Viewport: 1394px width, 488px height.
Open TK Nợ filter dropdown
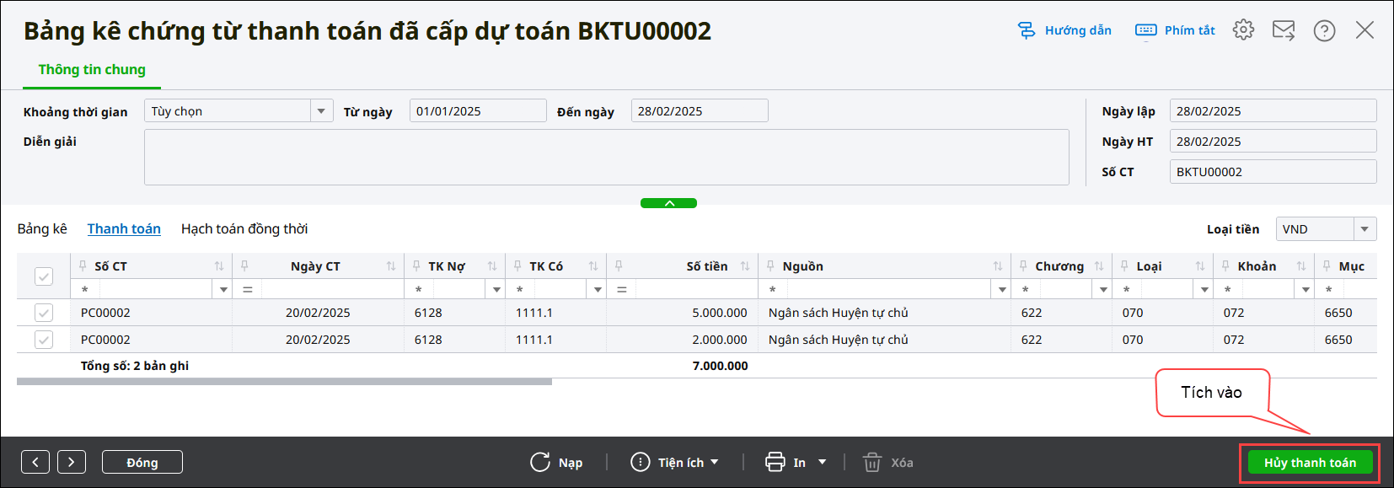[496, 289]
